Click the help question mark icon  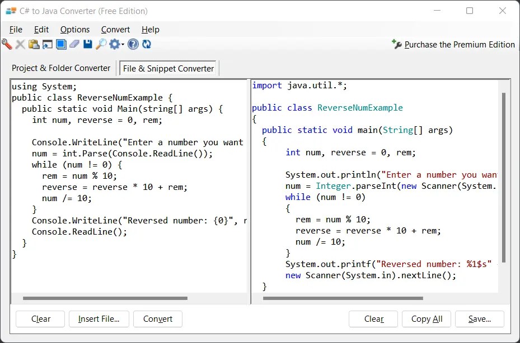click(x=133, y=44)
